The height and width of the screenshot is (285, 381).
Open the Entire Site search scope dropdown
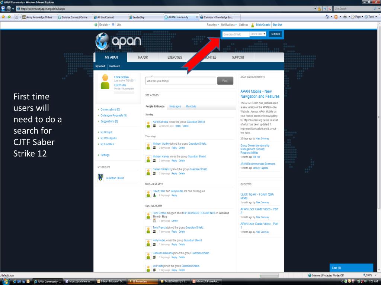[258, 34]
